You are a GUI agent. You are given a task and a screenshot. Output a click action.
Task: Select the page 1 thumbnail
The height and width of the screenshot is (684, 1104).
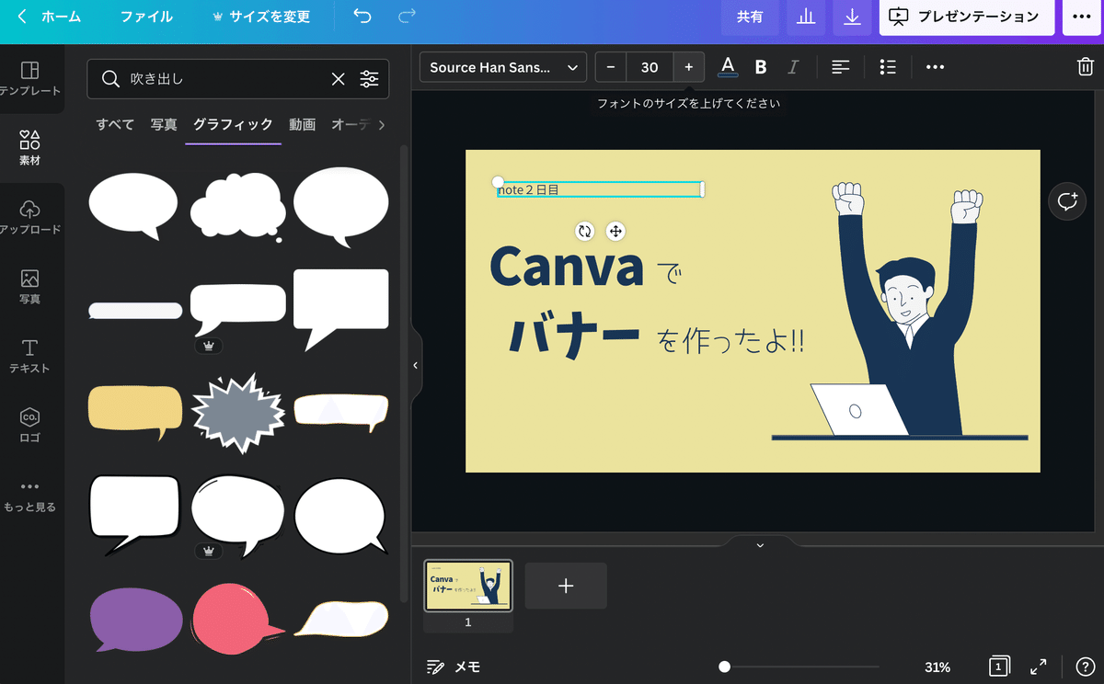[468, 585]
